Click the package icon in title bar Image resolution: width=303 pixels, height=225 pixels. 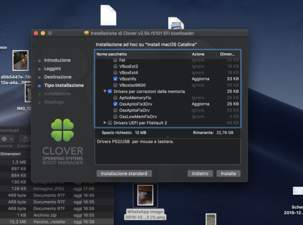(x=86, y=33)
